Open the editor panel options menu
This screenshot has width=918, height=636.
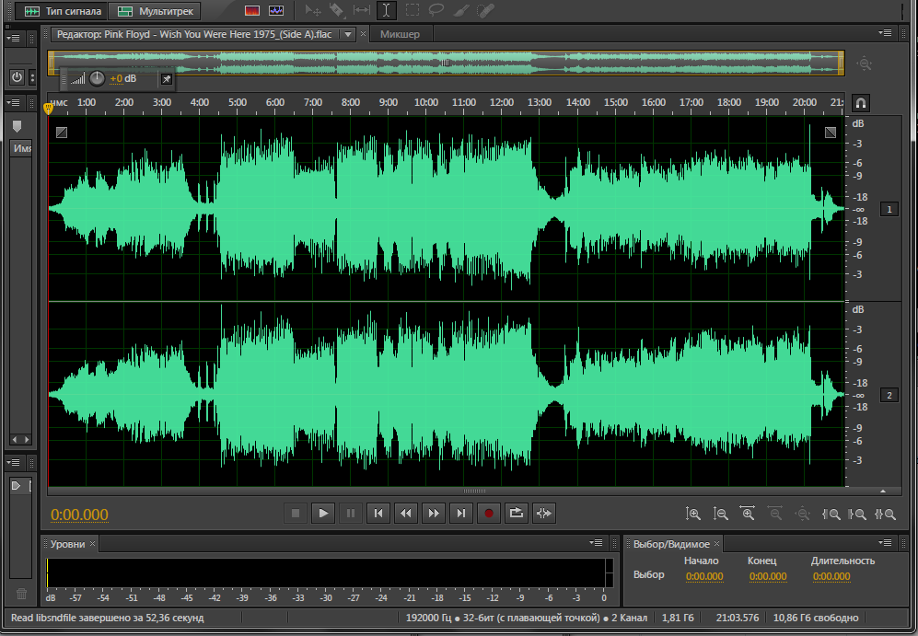point(885,33)
